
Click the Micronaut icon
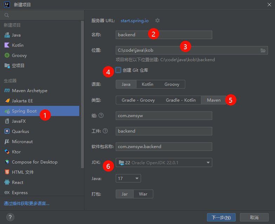[7, 141]
